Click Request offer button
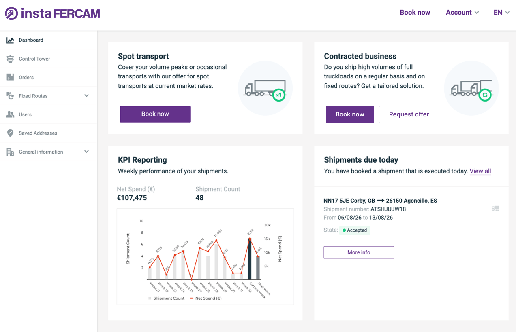This screenshot has height=332, width=516. (409, 114)
